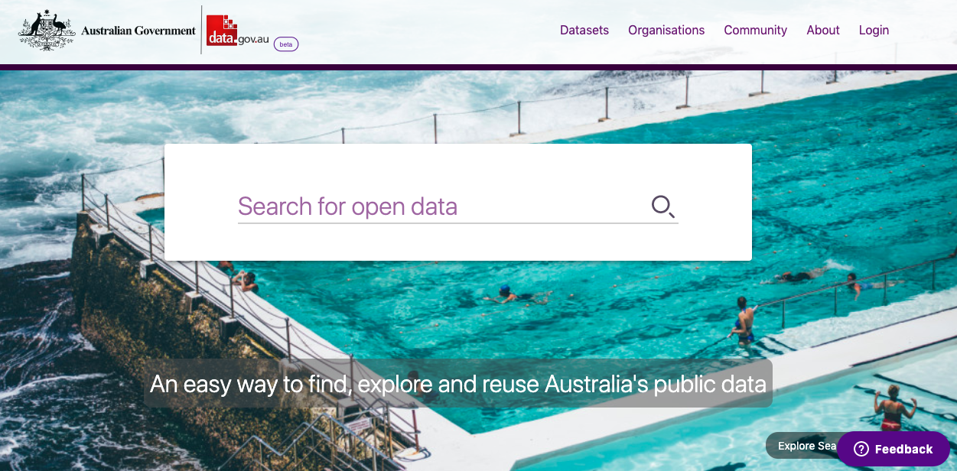Open the Community section
Image resolution: width=957 pixels, height=471 pixels.
pos(756,31)
